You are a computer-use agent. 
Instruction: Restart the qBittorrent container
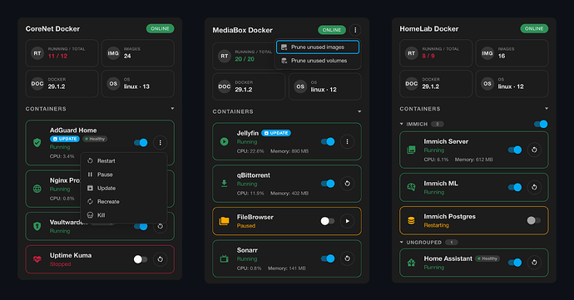coord(347,184)
